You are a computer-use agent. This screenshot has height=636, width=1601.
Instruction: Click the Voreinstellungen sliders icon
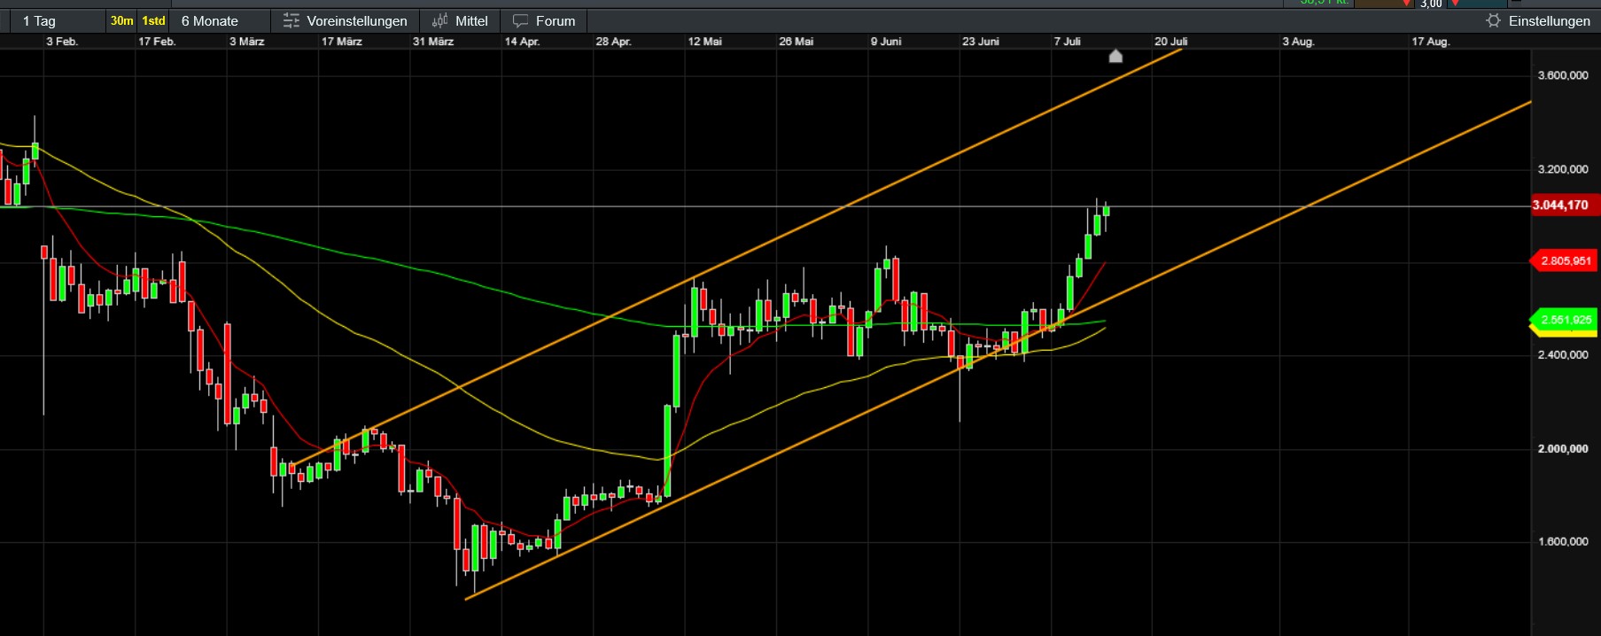click(x=291, y=20)
